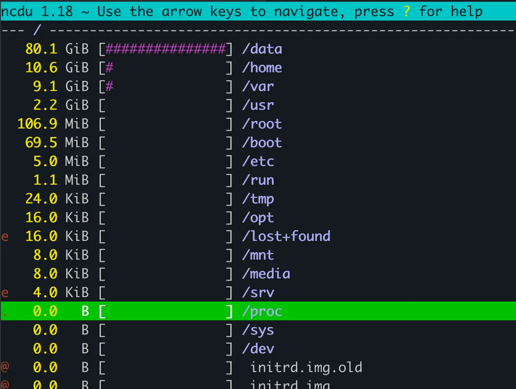
Task: Select the /sys directory entry
Action: (x=258, y=330)
